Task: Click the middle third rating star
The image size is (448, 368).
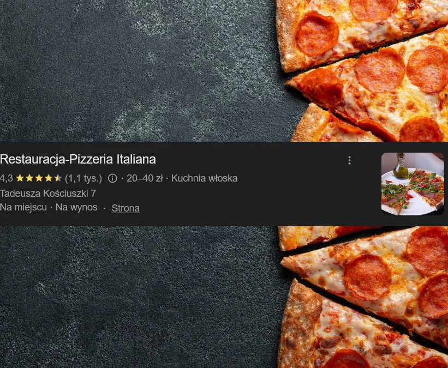Action: (x=39, y=178)
